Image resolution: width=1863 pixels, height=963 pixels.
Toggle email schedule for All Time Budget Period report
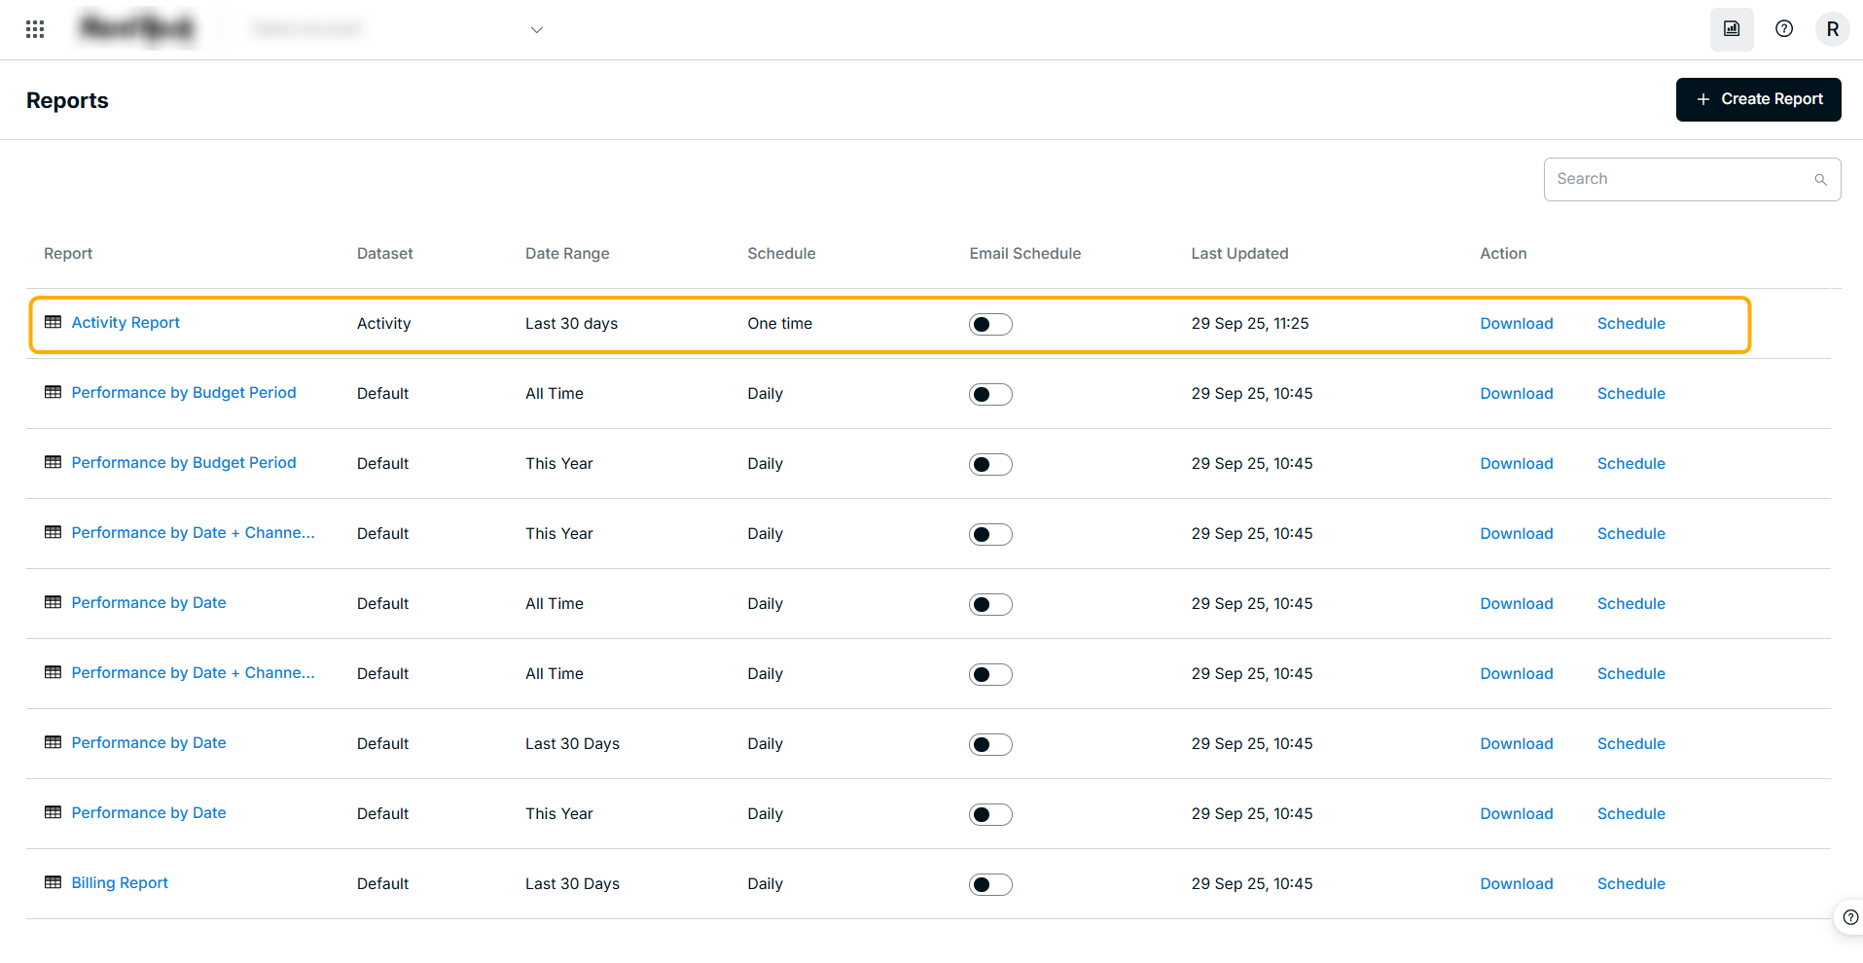(x=990, y=394)
